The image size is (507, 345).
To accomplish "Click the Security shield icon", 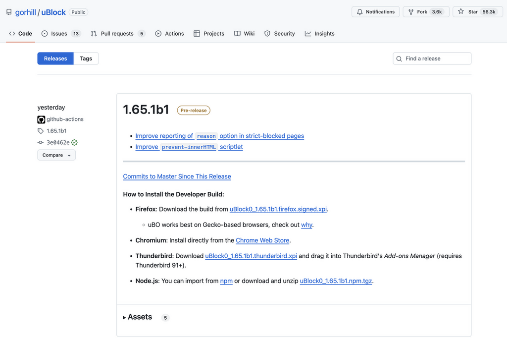I will coord(267,34).
